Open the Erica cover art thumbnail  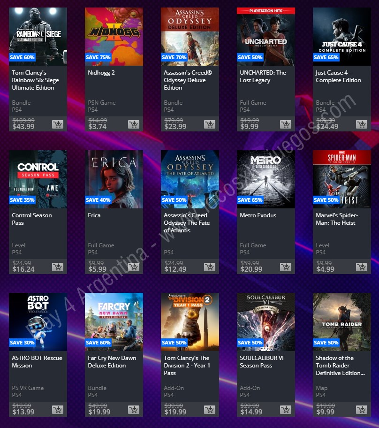click(114, 179)
